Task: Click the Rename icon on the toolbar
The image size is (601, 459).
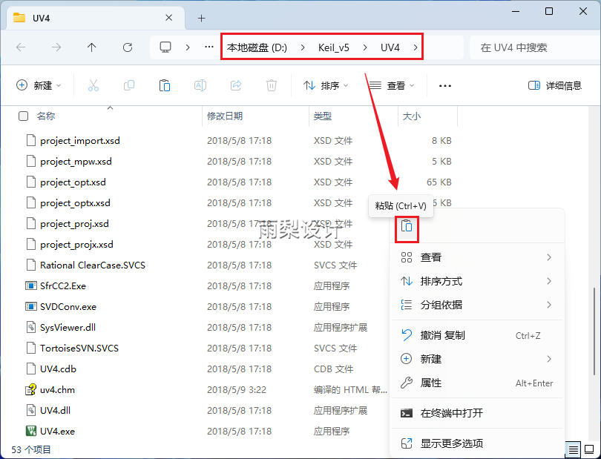Action: tap(200, 85)
